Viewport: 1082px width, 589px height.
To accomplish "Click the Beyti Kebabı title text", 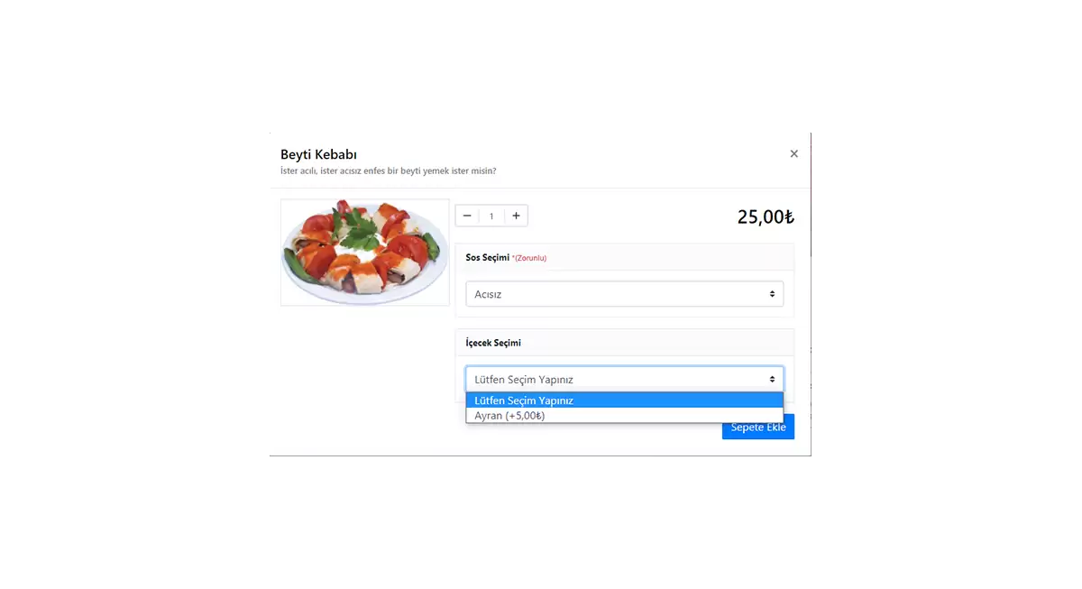I will pyautogui.click(x=318, y=154).
